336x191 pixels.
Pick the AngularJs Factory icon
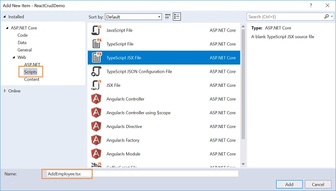96,140
